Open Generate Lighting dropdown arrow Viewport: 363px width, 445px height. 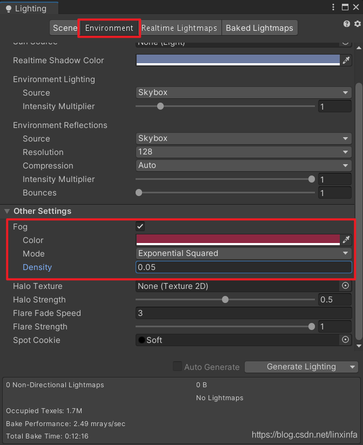[353, 367]
